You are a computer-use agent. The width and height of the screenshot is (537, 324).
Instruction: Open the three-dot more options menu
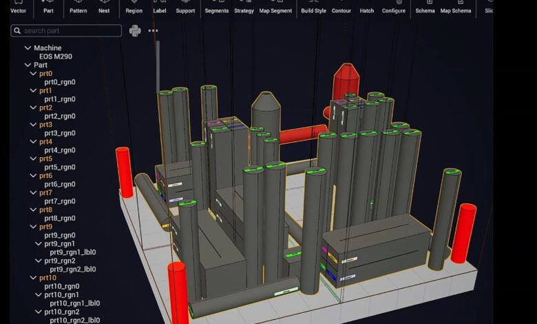point(153,31)
